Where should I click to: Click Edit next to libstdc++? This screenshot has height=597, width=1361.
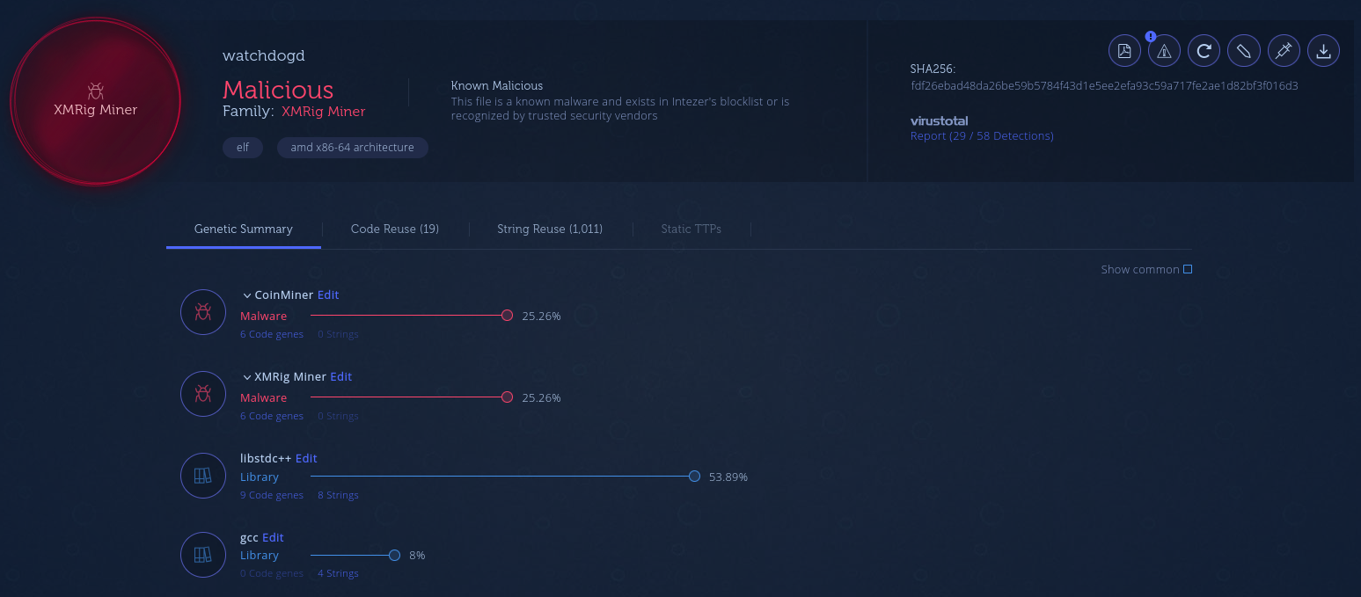click(306, 458)
